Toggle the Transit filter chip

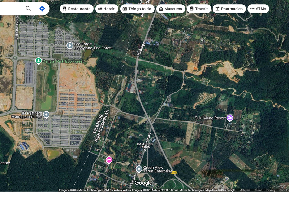pyautogui.click(x=198, y=9)
